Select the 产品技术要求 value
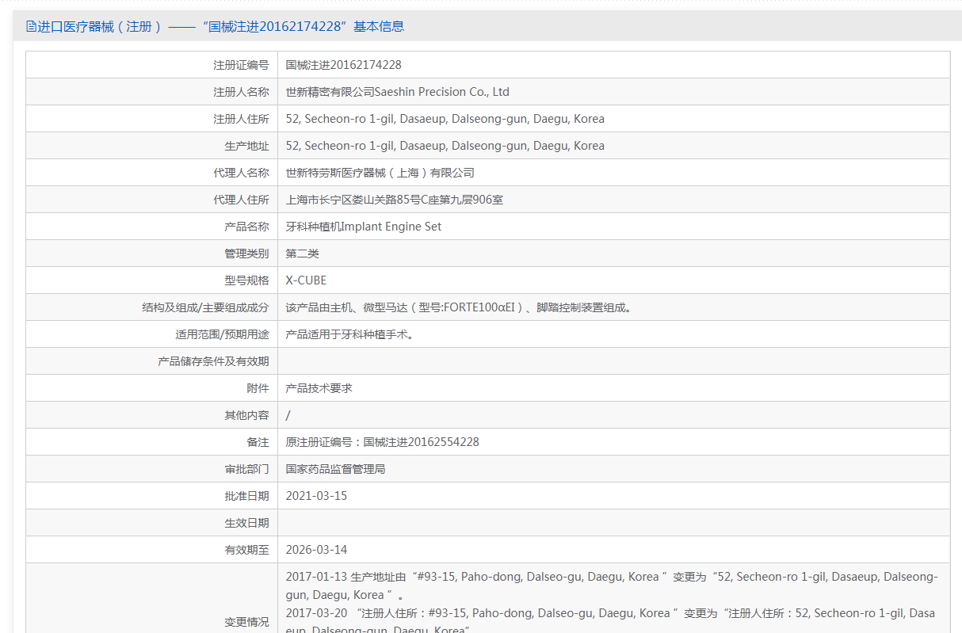962x633 pixels. click(x=319, y=388)
